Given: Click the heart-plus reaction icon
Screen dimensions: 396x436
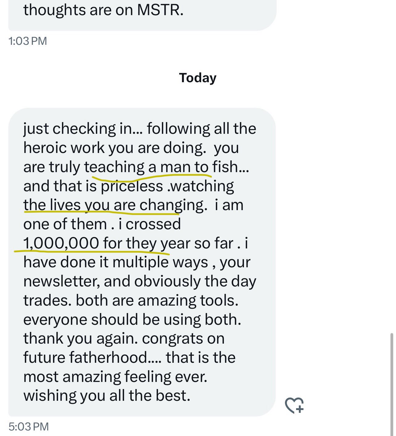Looking at the screenshot, I should coord(294,405).
